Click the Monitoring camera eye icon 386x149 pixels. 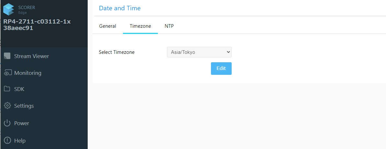[8, 73]
